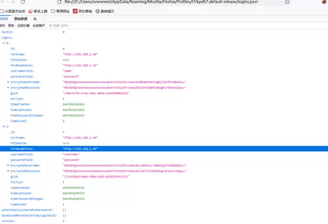Switch to the 原始数据 raw data tab
328x224 pixels.
point(21,19)
